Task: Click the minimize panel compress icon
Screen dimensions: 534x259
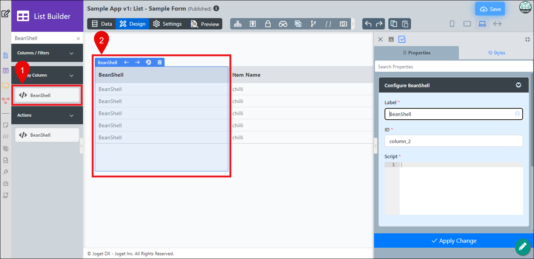Action: 528,39
